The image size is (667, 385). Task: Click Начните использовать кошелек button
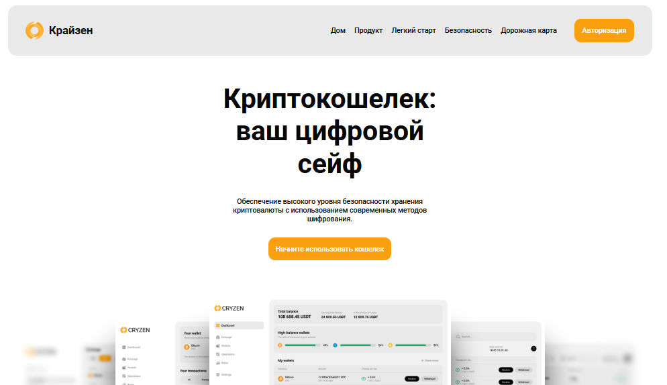point(329,249)
